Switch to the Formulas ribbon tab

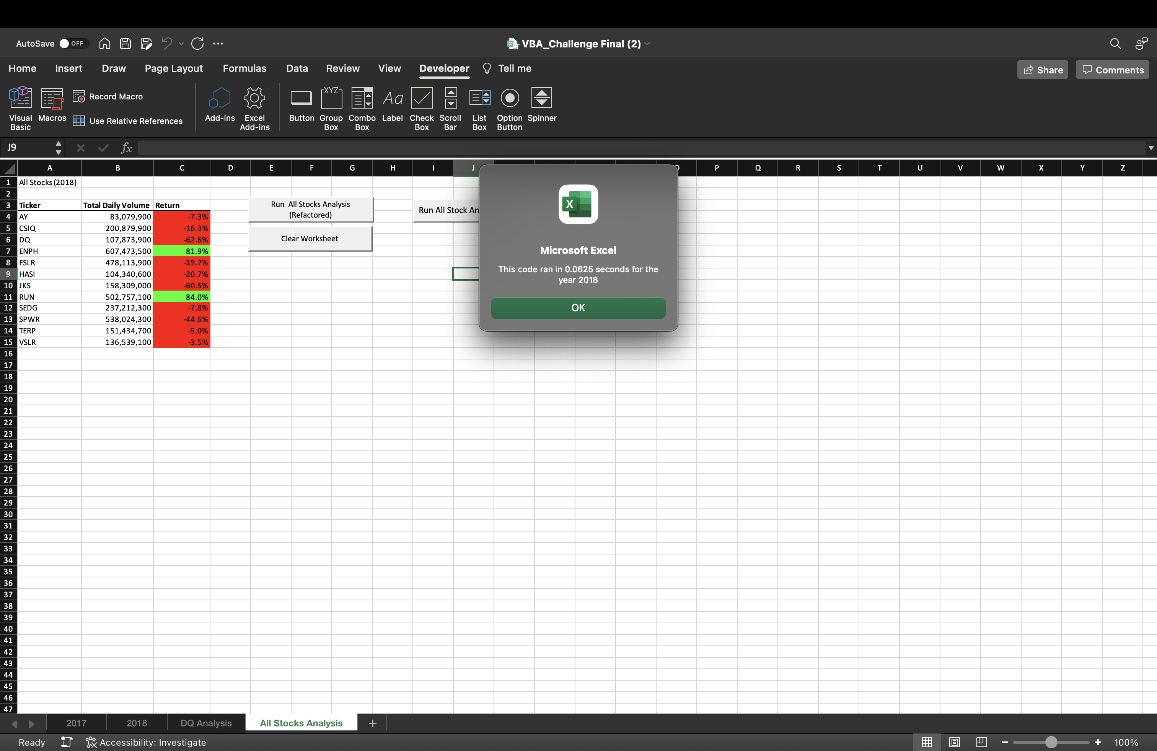point(244,68)
